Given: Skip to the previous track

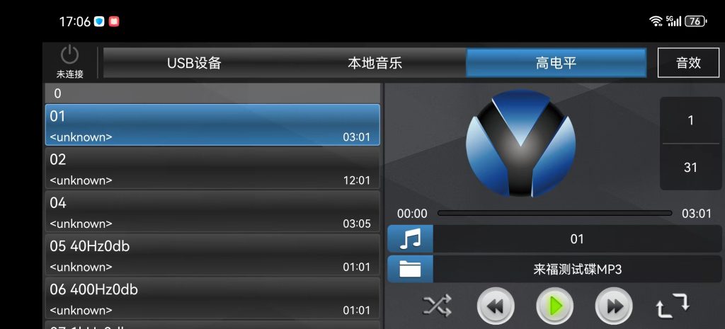Looking at the screenshot, I should click(496, 306).
